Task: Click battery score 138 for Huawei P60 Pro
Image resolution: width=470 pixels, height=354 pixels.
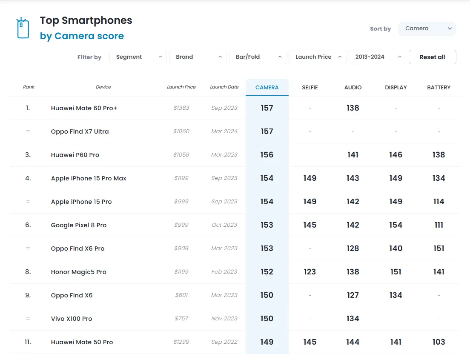Action: tap(439, 155)
